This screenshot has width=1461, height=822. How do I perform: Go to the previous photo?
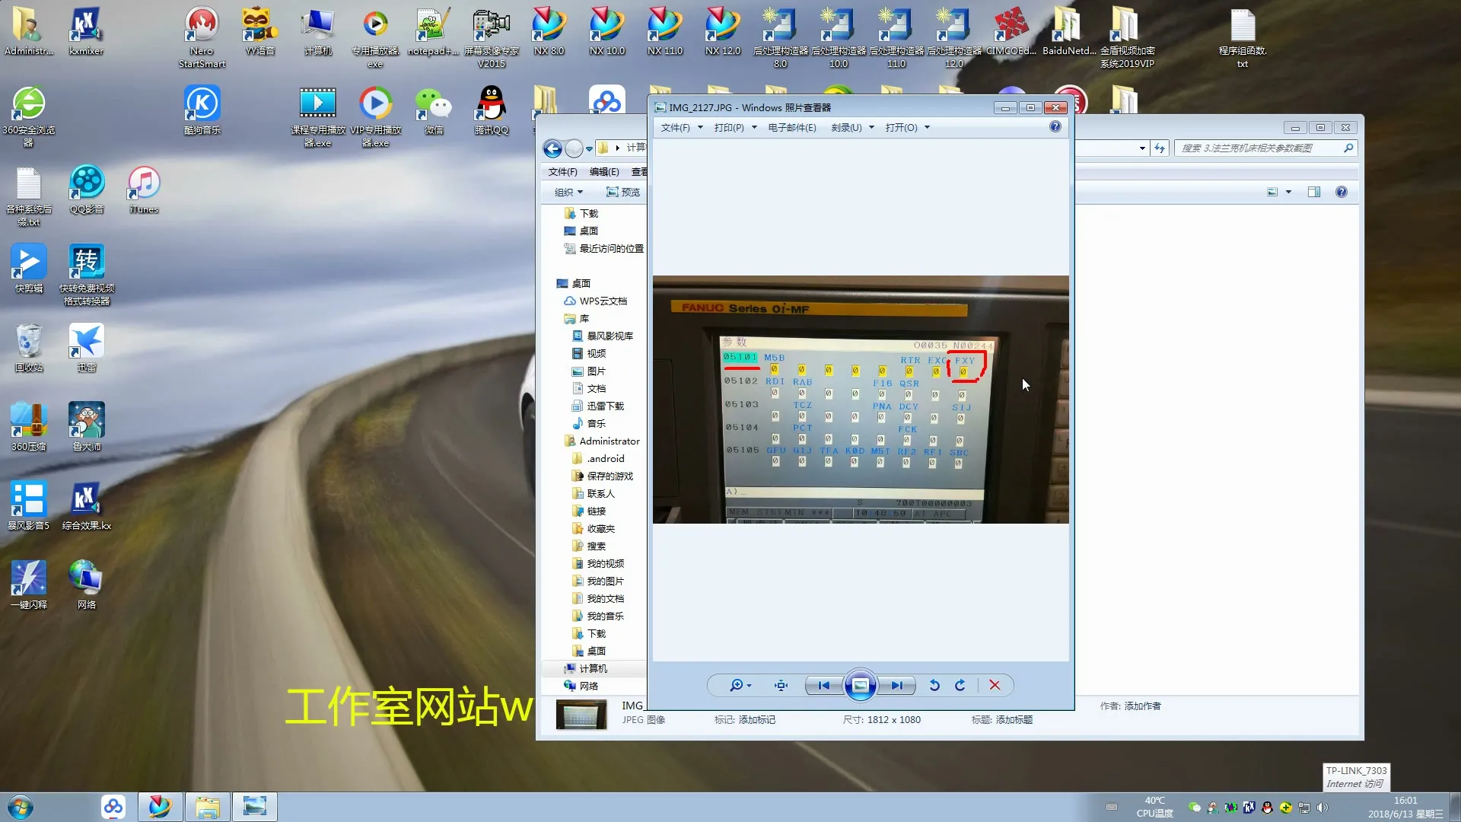[824, 686]
